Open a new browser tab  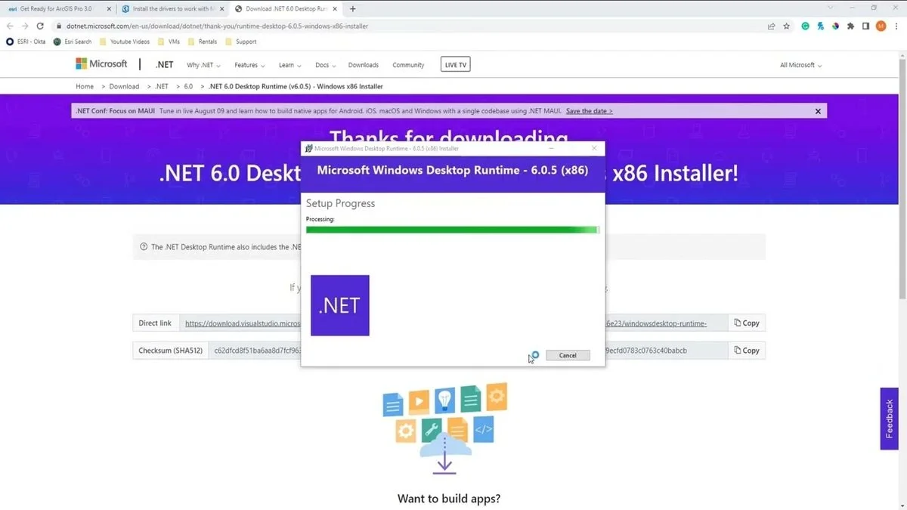coord(353,9)
